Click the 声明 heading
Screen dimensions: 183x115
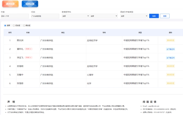click(11, 102)
